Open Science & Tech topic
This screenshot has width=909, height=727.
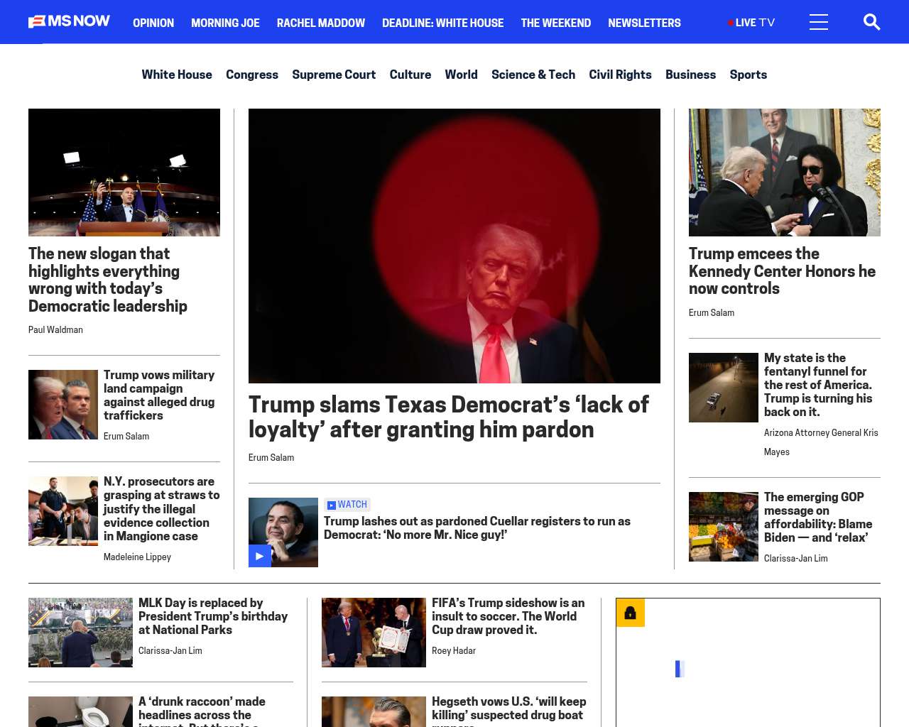click(533, 75)
